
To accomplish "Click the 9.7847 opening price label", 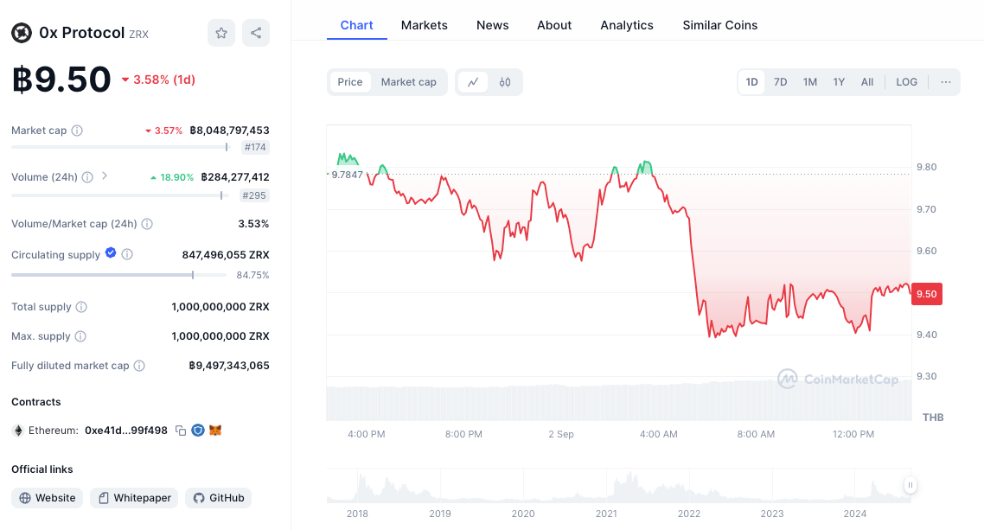I will point(347,175).
